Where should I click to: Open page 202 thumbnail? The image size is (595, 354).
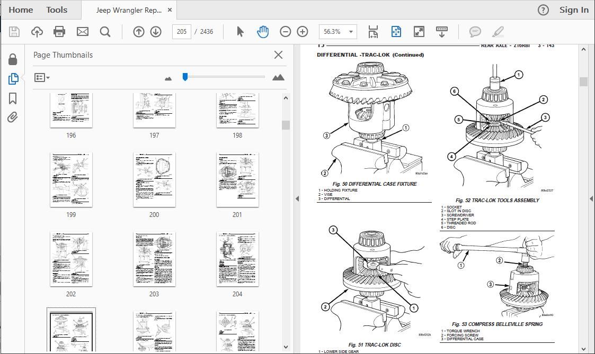click(71, 259)
